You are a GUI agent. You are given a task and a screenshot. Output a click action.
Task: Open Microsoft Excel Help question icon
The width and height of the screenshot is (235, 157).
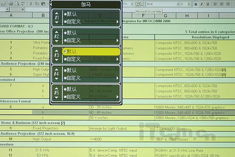tap(137, 4)
